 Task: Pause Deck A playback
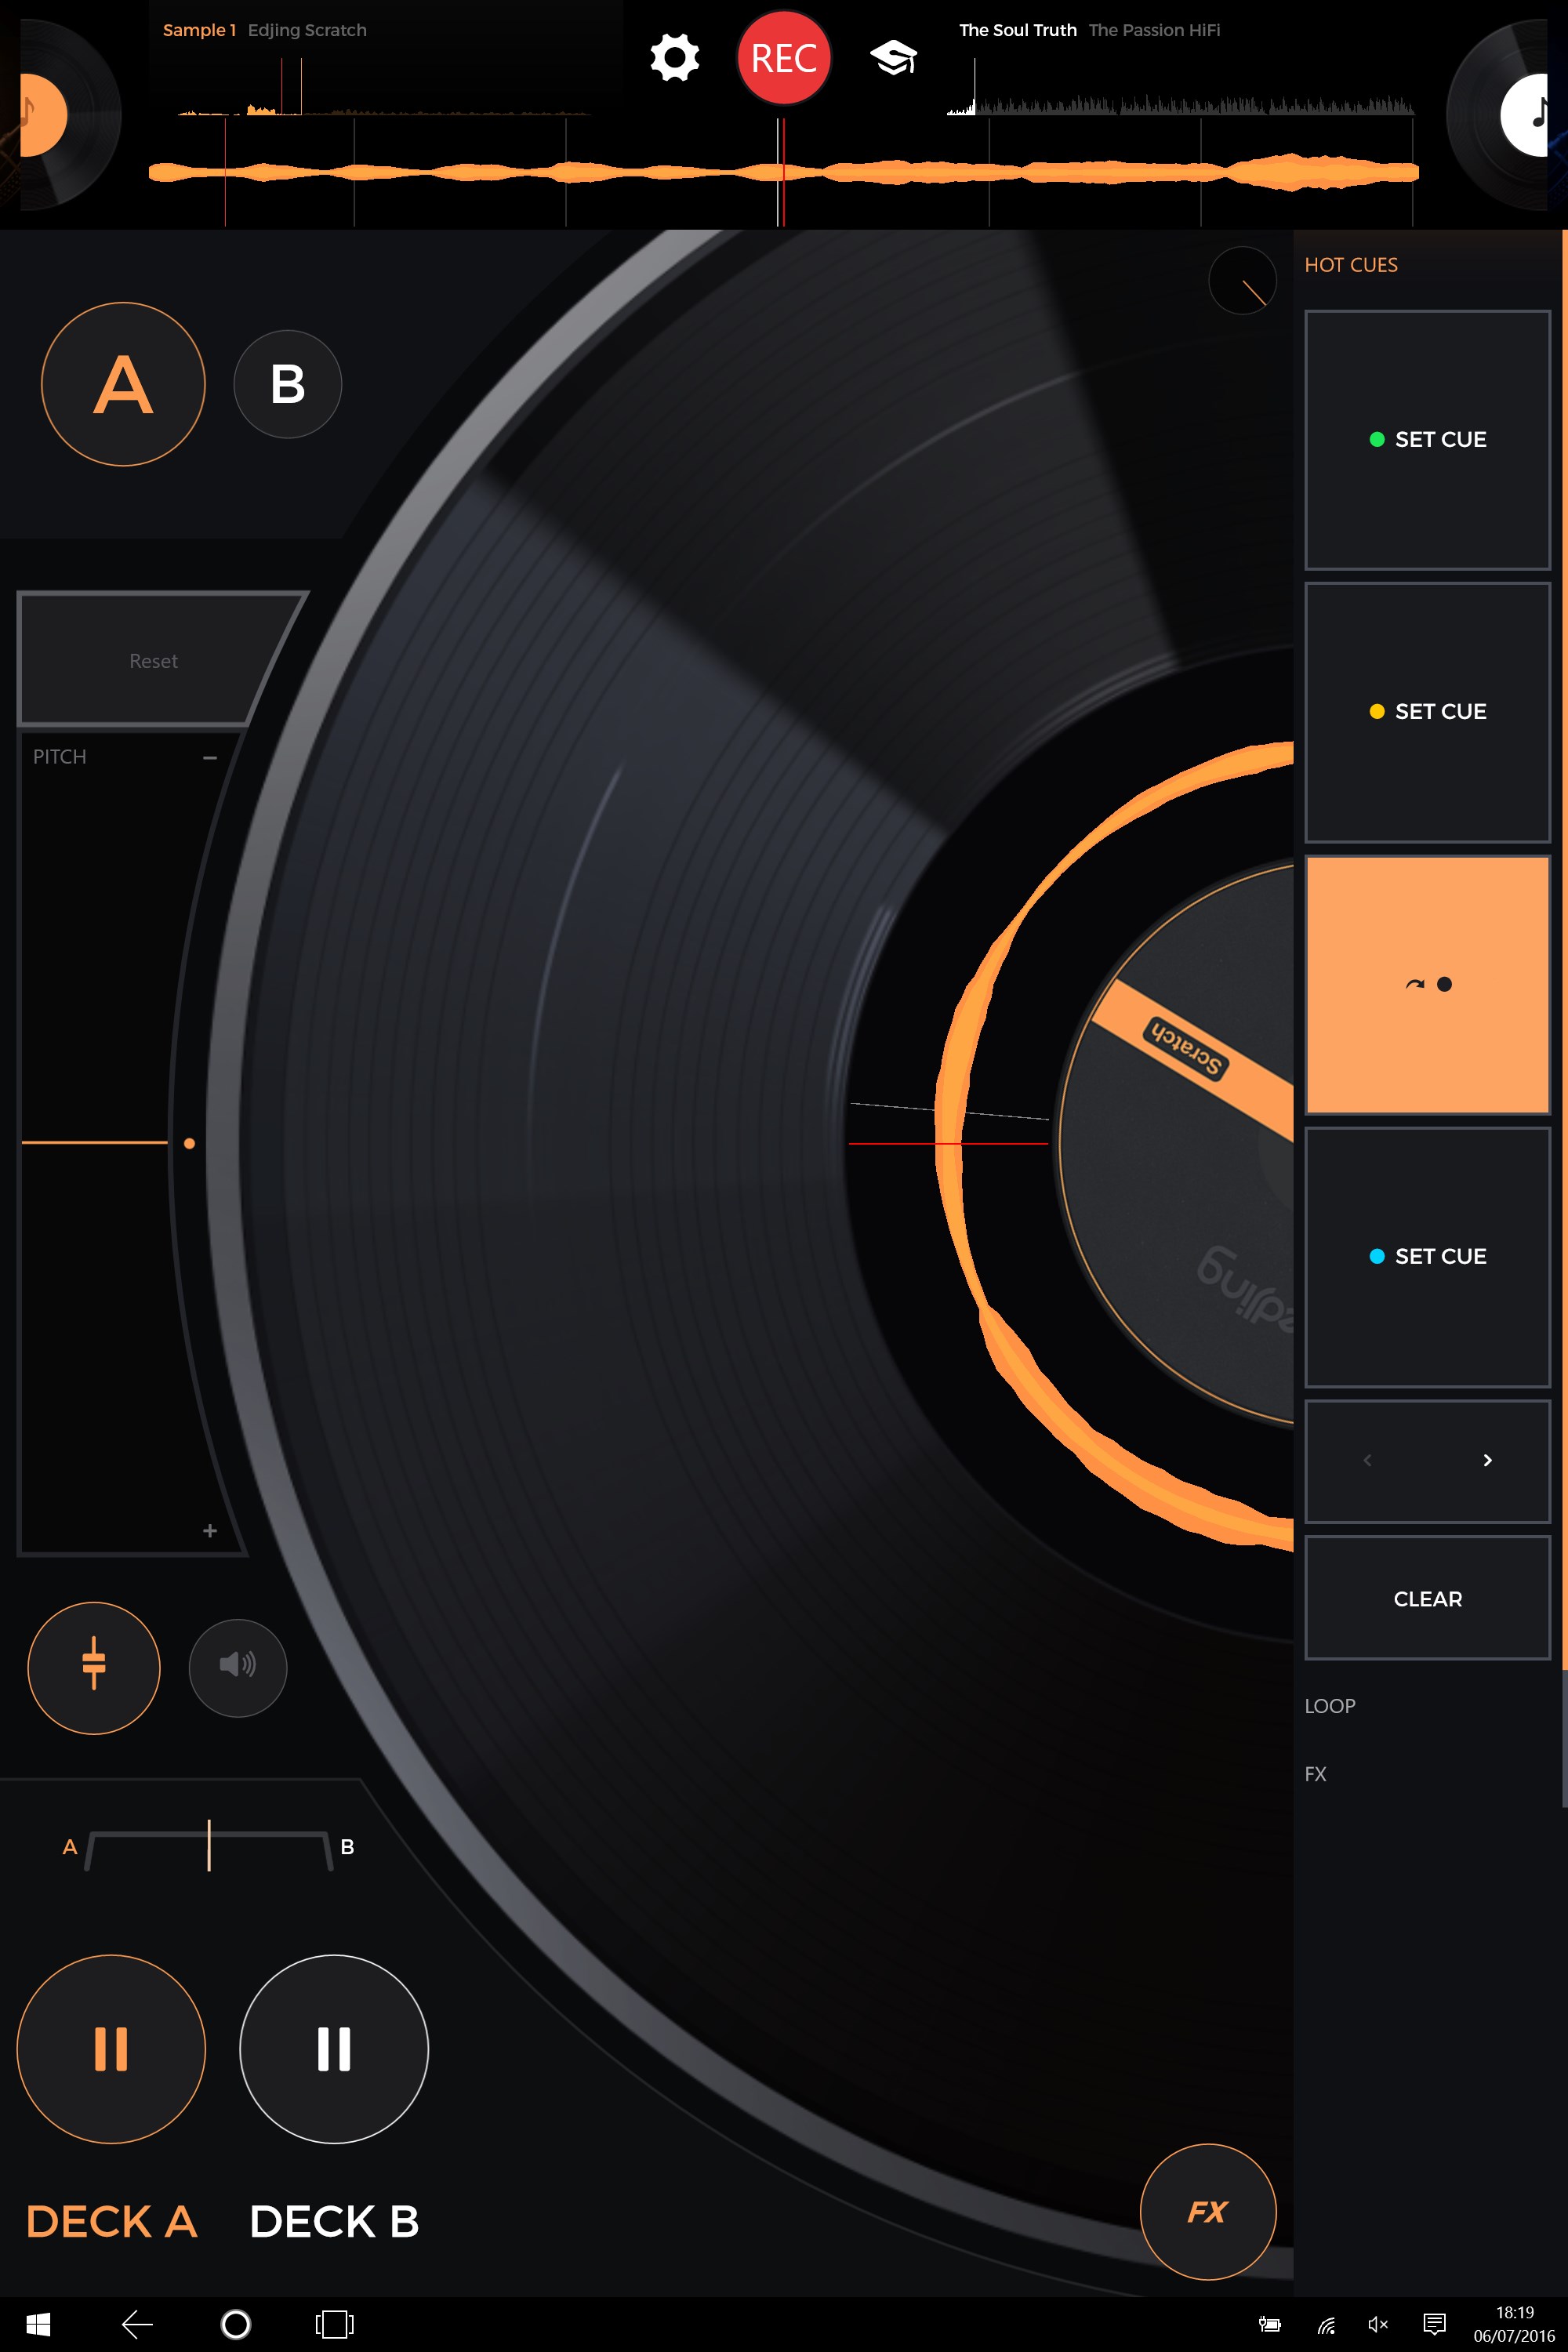(x=111, y=2049)
